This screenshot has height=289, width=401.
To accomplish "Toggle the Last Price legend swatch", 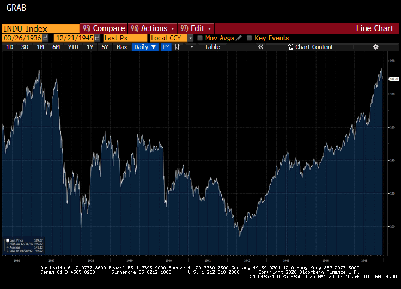I will point(8,240).
